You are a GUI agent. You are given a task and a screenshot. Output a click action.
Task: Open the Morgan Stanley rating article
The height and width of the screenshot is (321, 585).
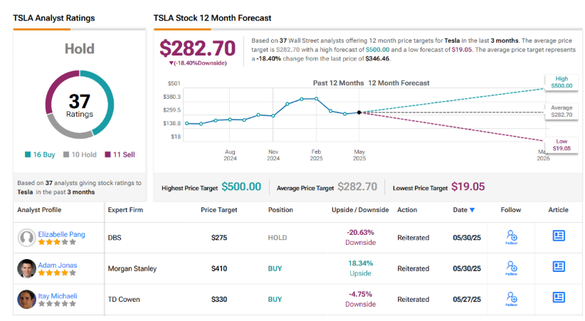(559, 268)
